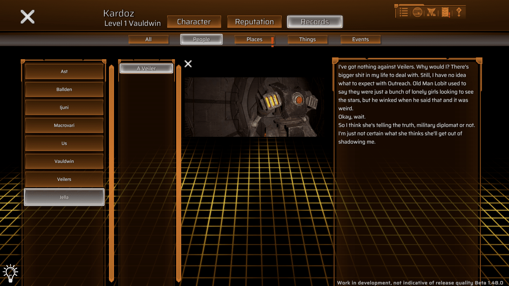The image size is (509, 286).
Task: Click the people list vertical scrollbar
Action: click(x=111, y=173)
